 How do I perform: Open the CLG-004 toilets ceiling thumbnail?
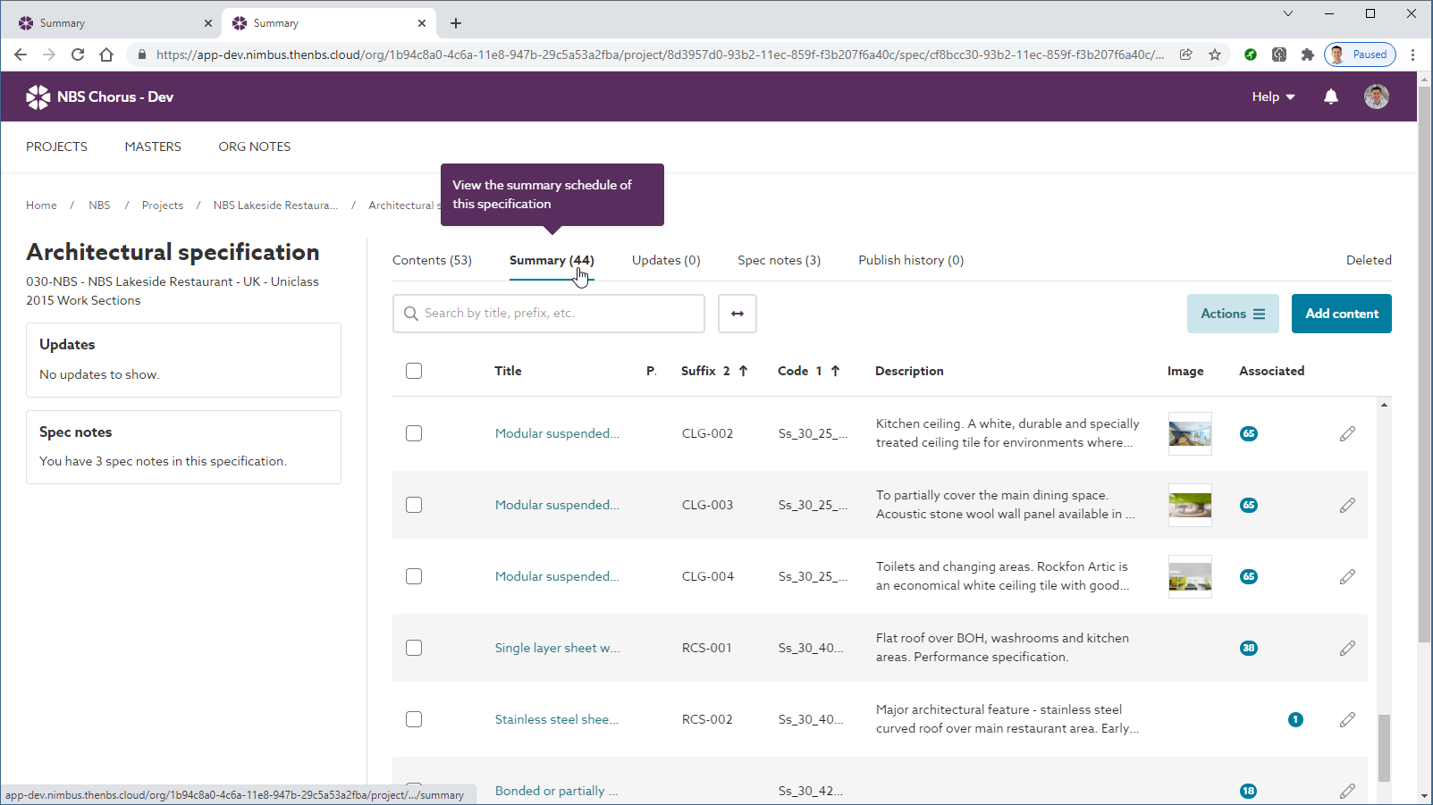(1190, 576)
